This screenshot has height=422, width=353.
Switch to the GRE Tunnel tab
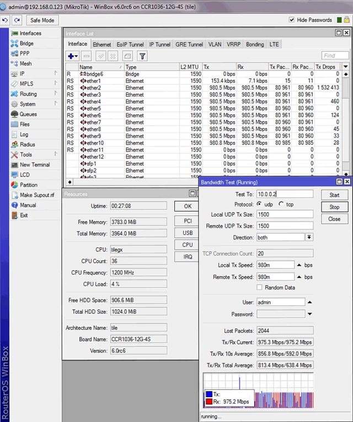[189, 44]
